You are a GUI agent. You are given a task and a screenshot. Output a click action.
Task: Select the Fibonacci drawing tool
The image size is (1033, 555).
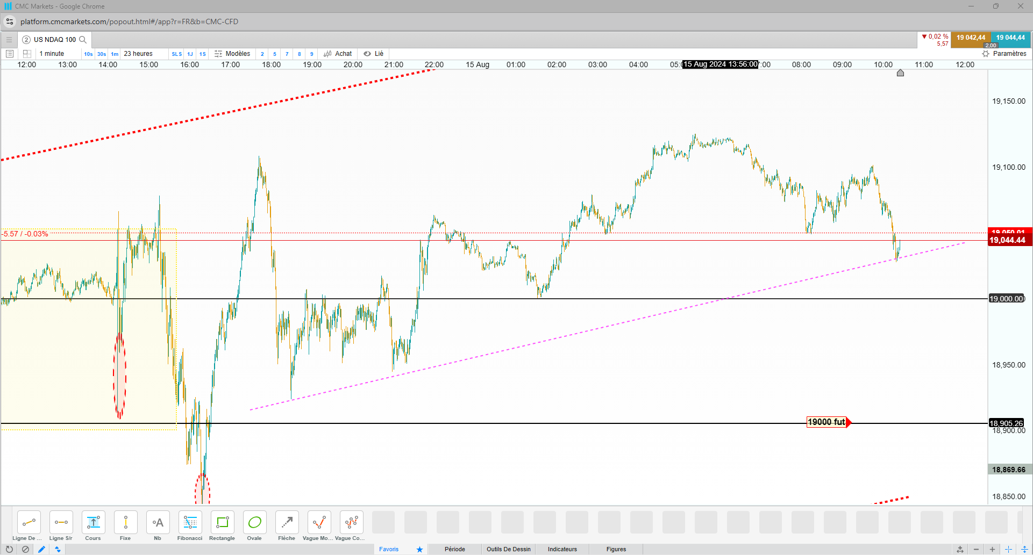[x=190, y=526]
